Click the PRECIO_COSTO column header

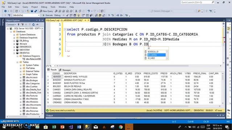coord(151,73)
